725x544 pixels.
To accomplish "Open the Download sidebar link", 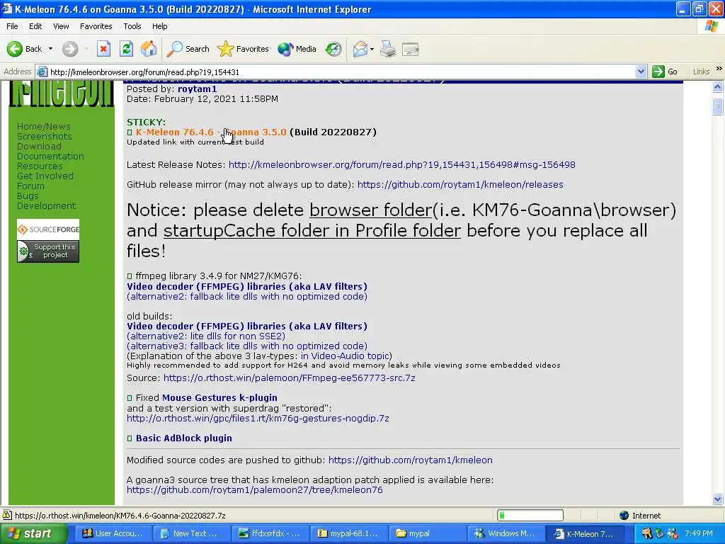I will pyautogui.click(x=39, y=146).
